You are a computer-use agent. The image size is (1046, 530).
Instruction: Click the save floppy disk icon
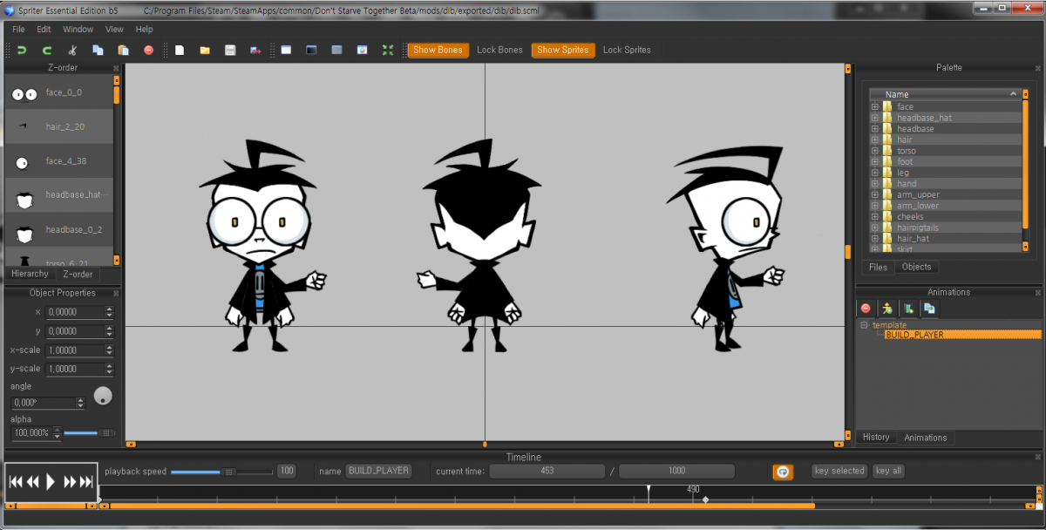(230, 51)
